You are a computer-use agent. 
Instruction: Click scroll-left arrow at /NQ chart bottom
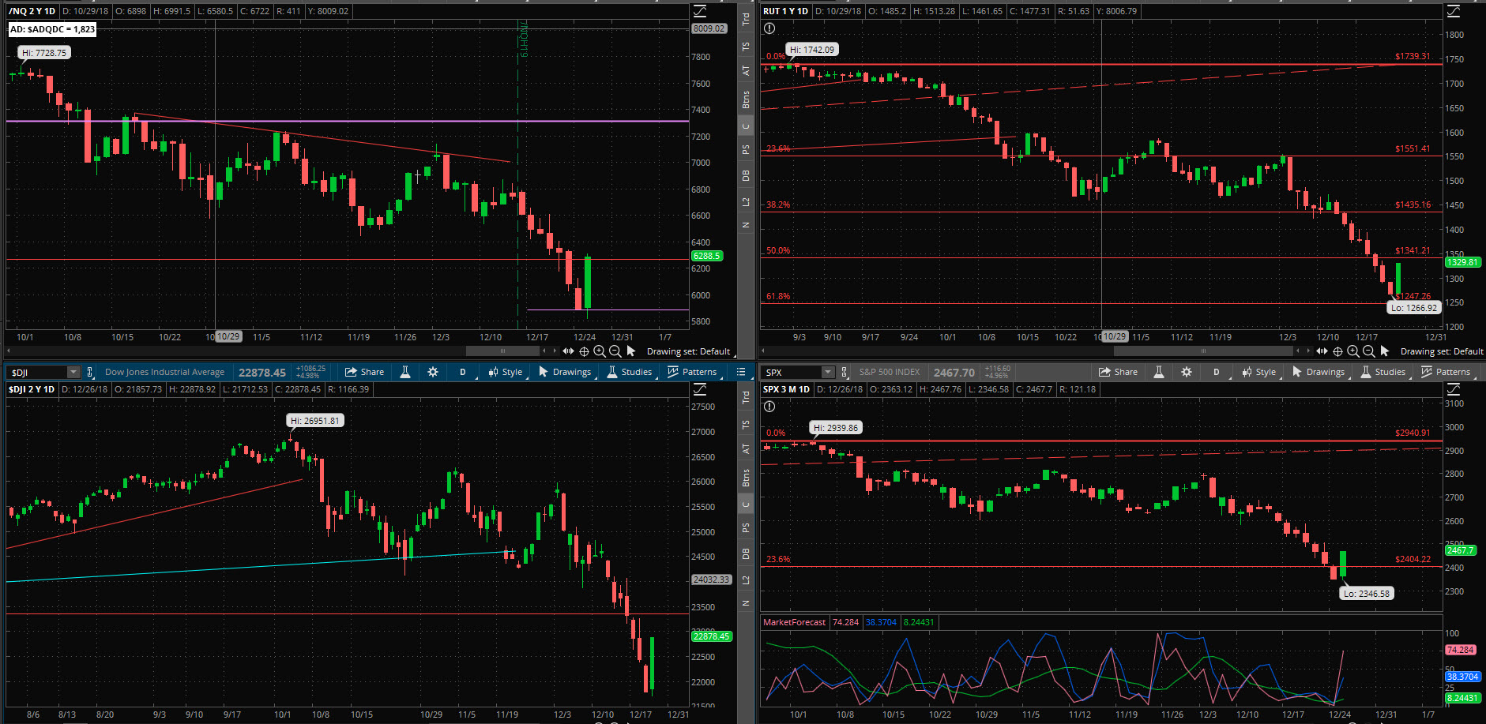(9, 351)
